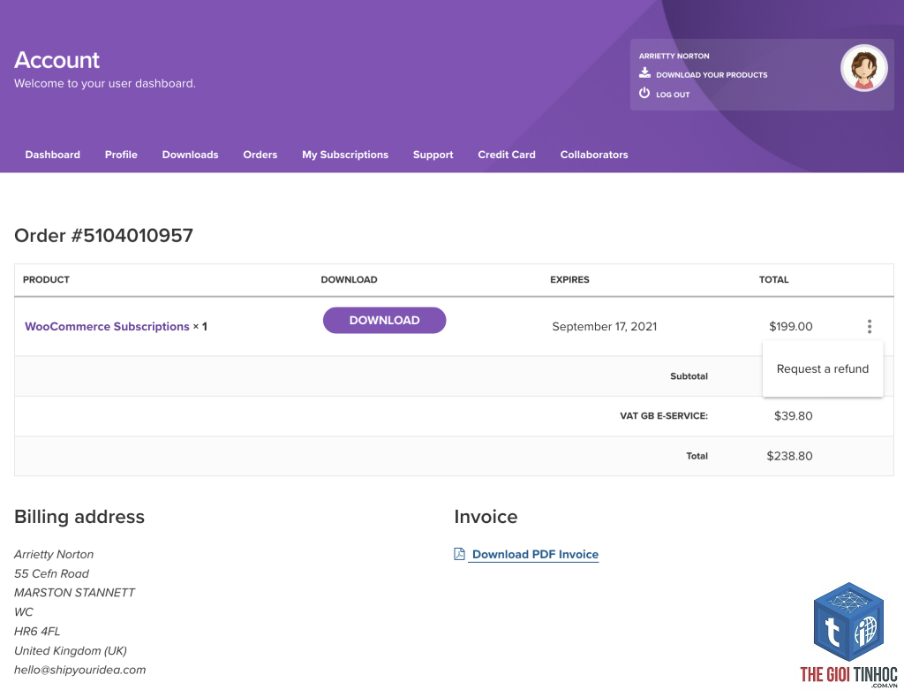
Task: Open the Orders tab
Action: [260, 155]
